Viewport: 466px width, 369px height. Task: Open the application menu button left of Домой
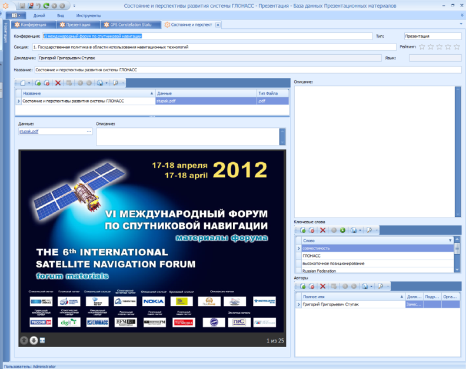pos(16,15)
